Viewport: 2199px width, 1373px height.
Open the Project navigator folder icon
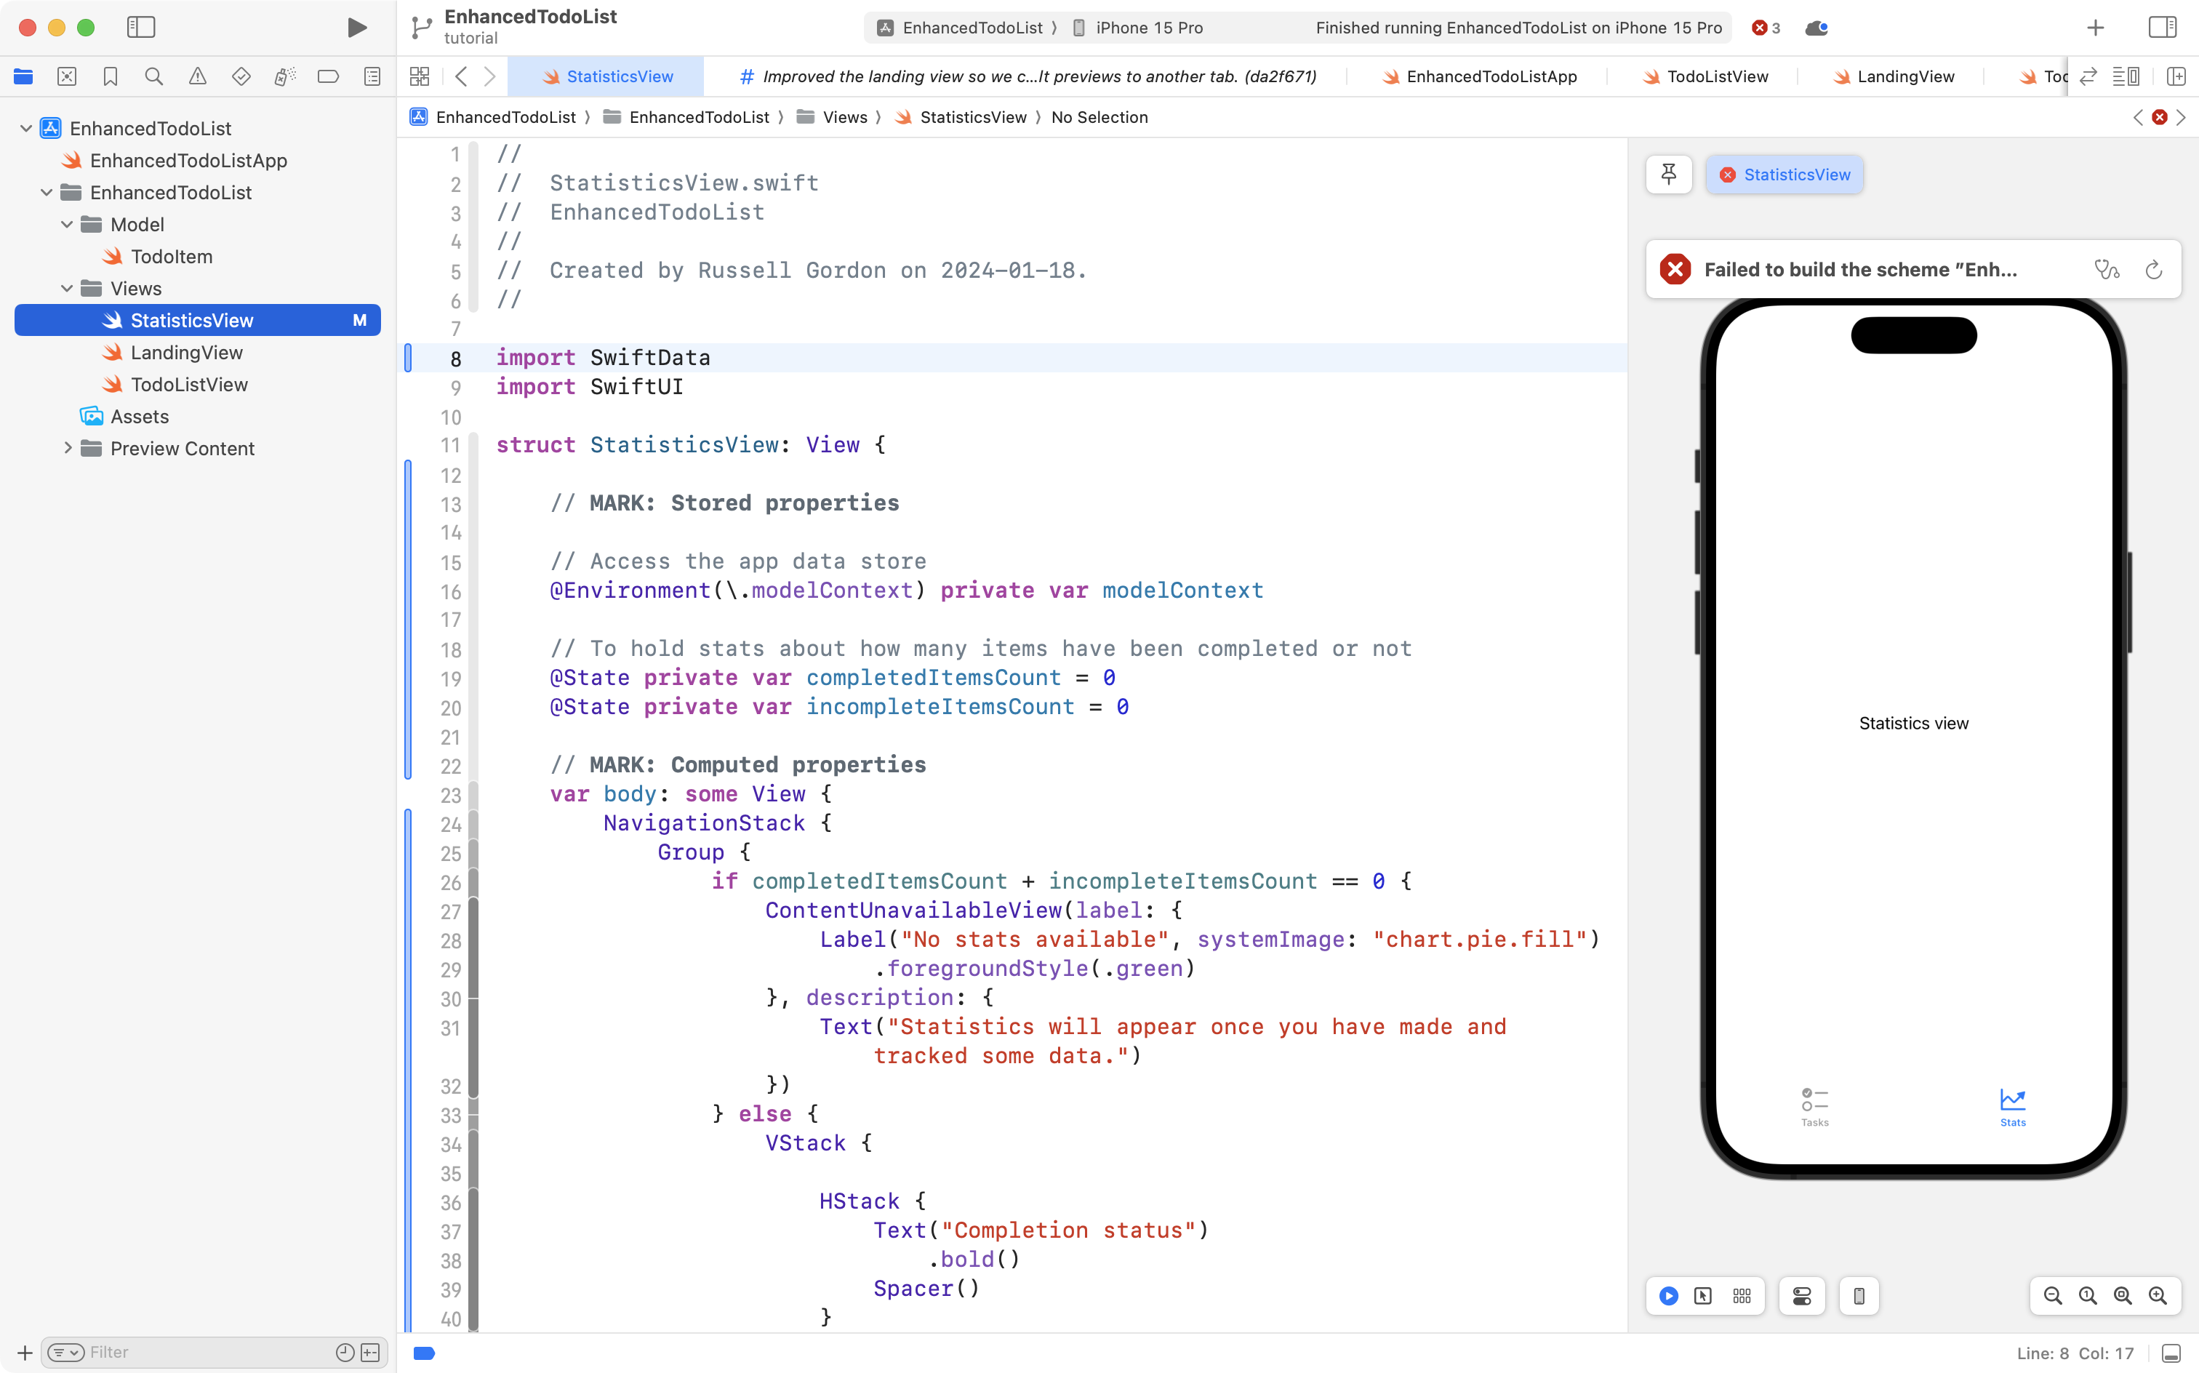pyautogui.click(x=23, y=76)
